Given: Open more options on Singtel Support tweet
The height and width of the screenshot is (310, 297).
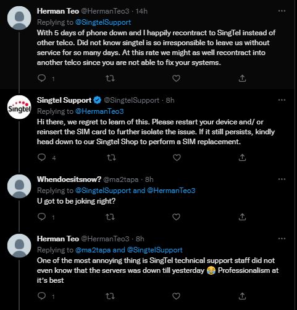Looking at the screenshot, I should (282, 100).
